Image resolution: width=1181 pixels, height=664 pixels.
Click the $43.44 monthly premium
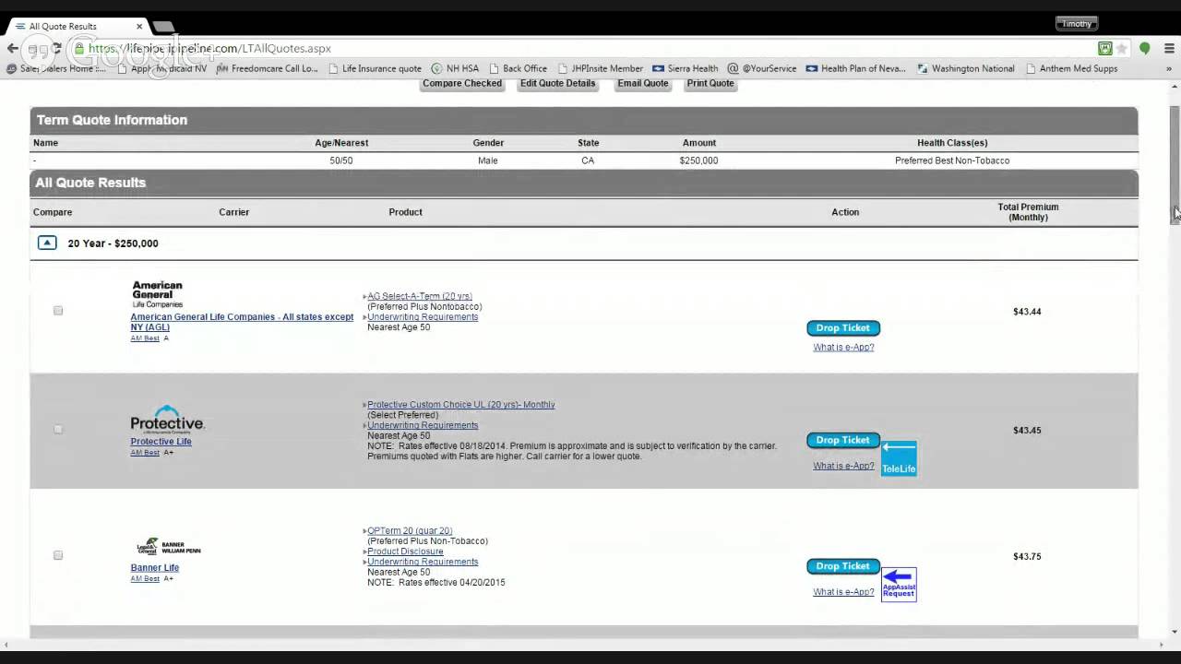pyautogui.click(x=1027, y=312)
